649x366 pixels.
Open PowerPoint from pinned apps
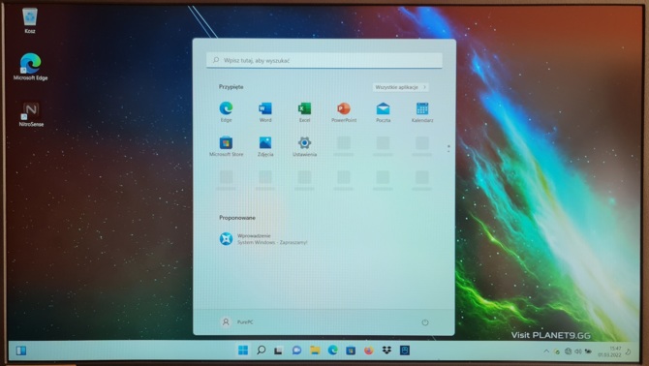(x=344, y=112)
